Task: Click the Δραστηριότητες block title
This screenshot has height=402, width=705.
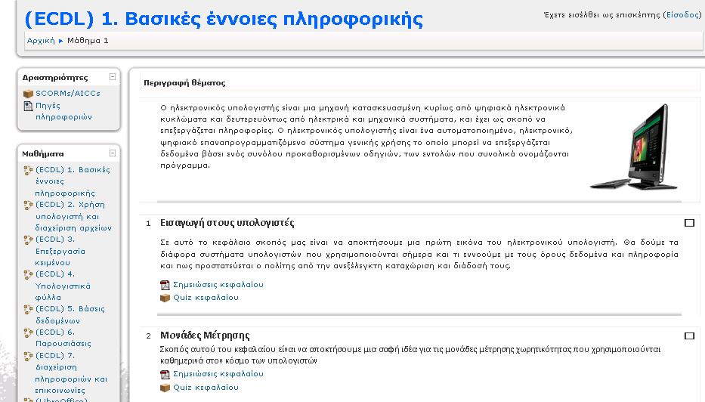Action: pos(55,78)
